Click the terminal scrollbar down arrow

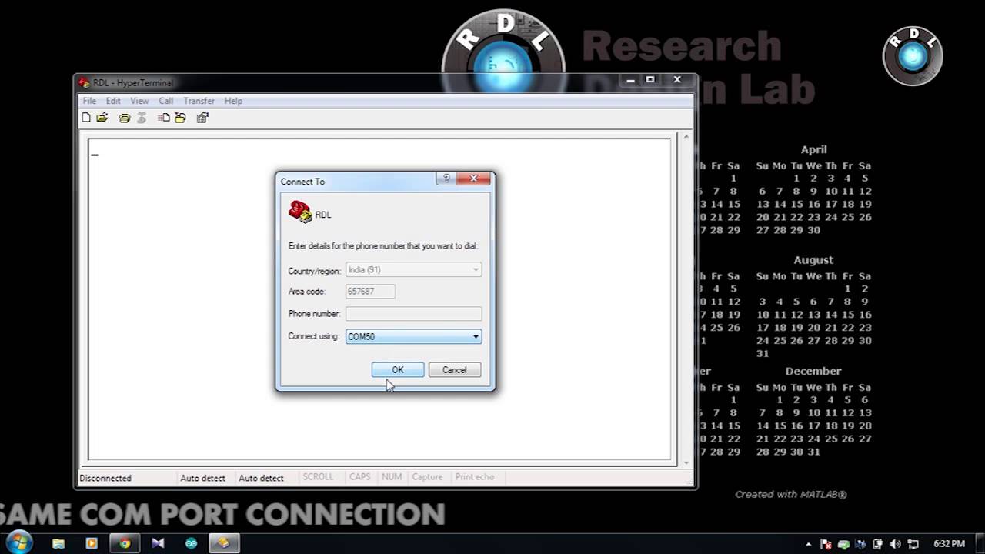[686, 462]
